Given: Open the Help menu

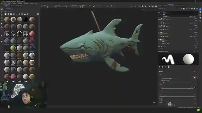Looking at the screenshot, I should pos(36,3).
